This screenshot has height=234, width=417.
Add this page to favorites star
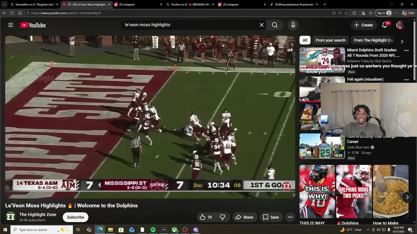[346, 13]
